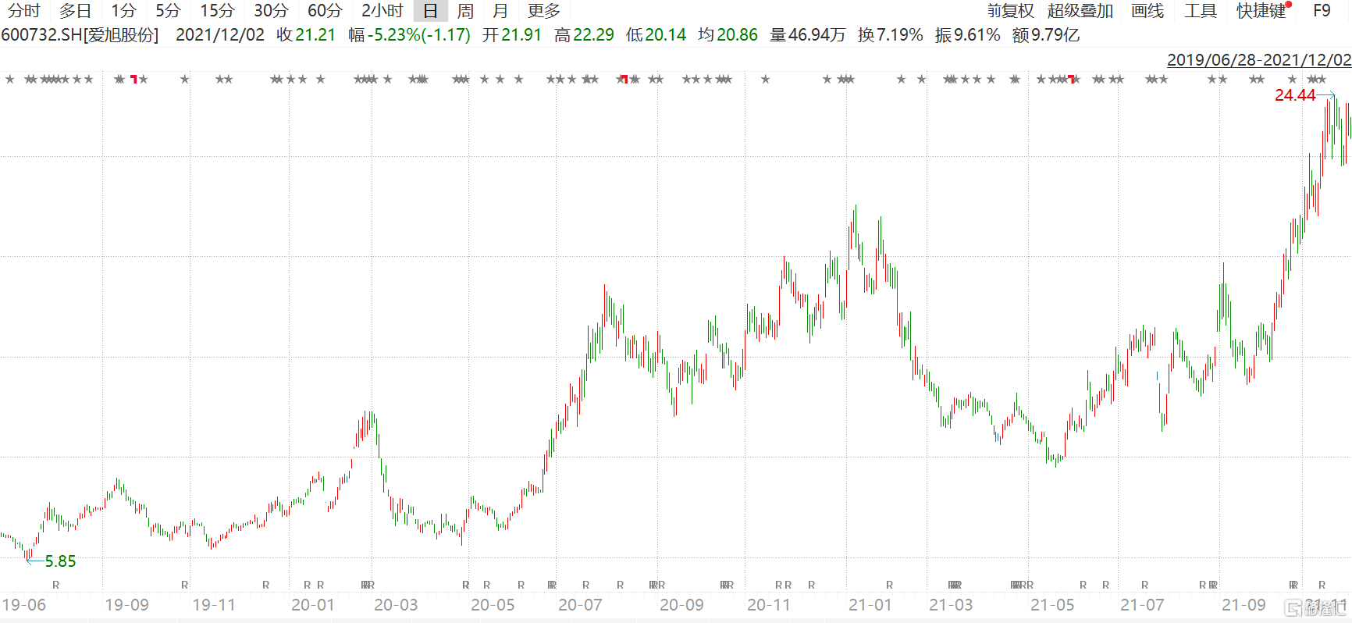Screen dimensions: 1352x623
Task: Click the red flag marker near 19-09
Action: click(133, 79)
